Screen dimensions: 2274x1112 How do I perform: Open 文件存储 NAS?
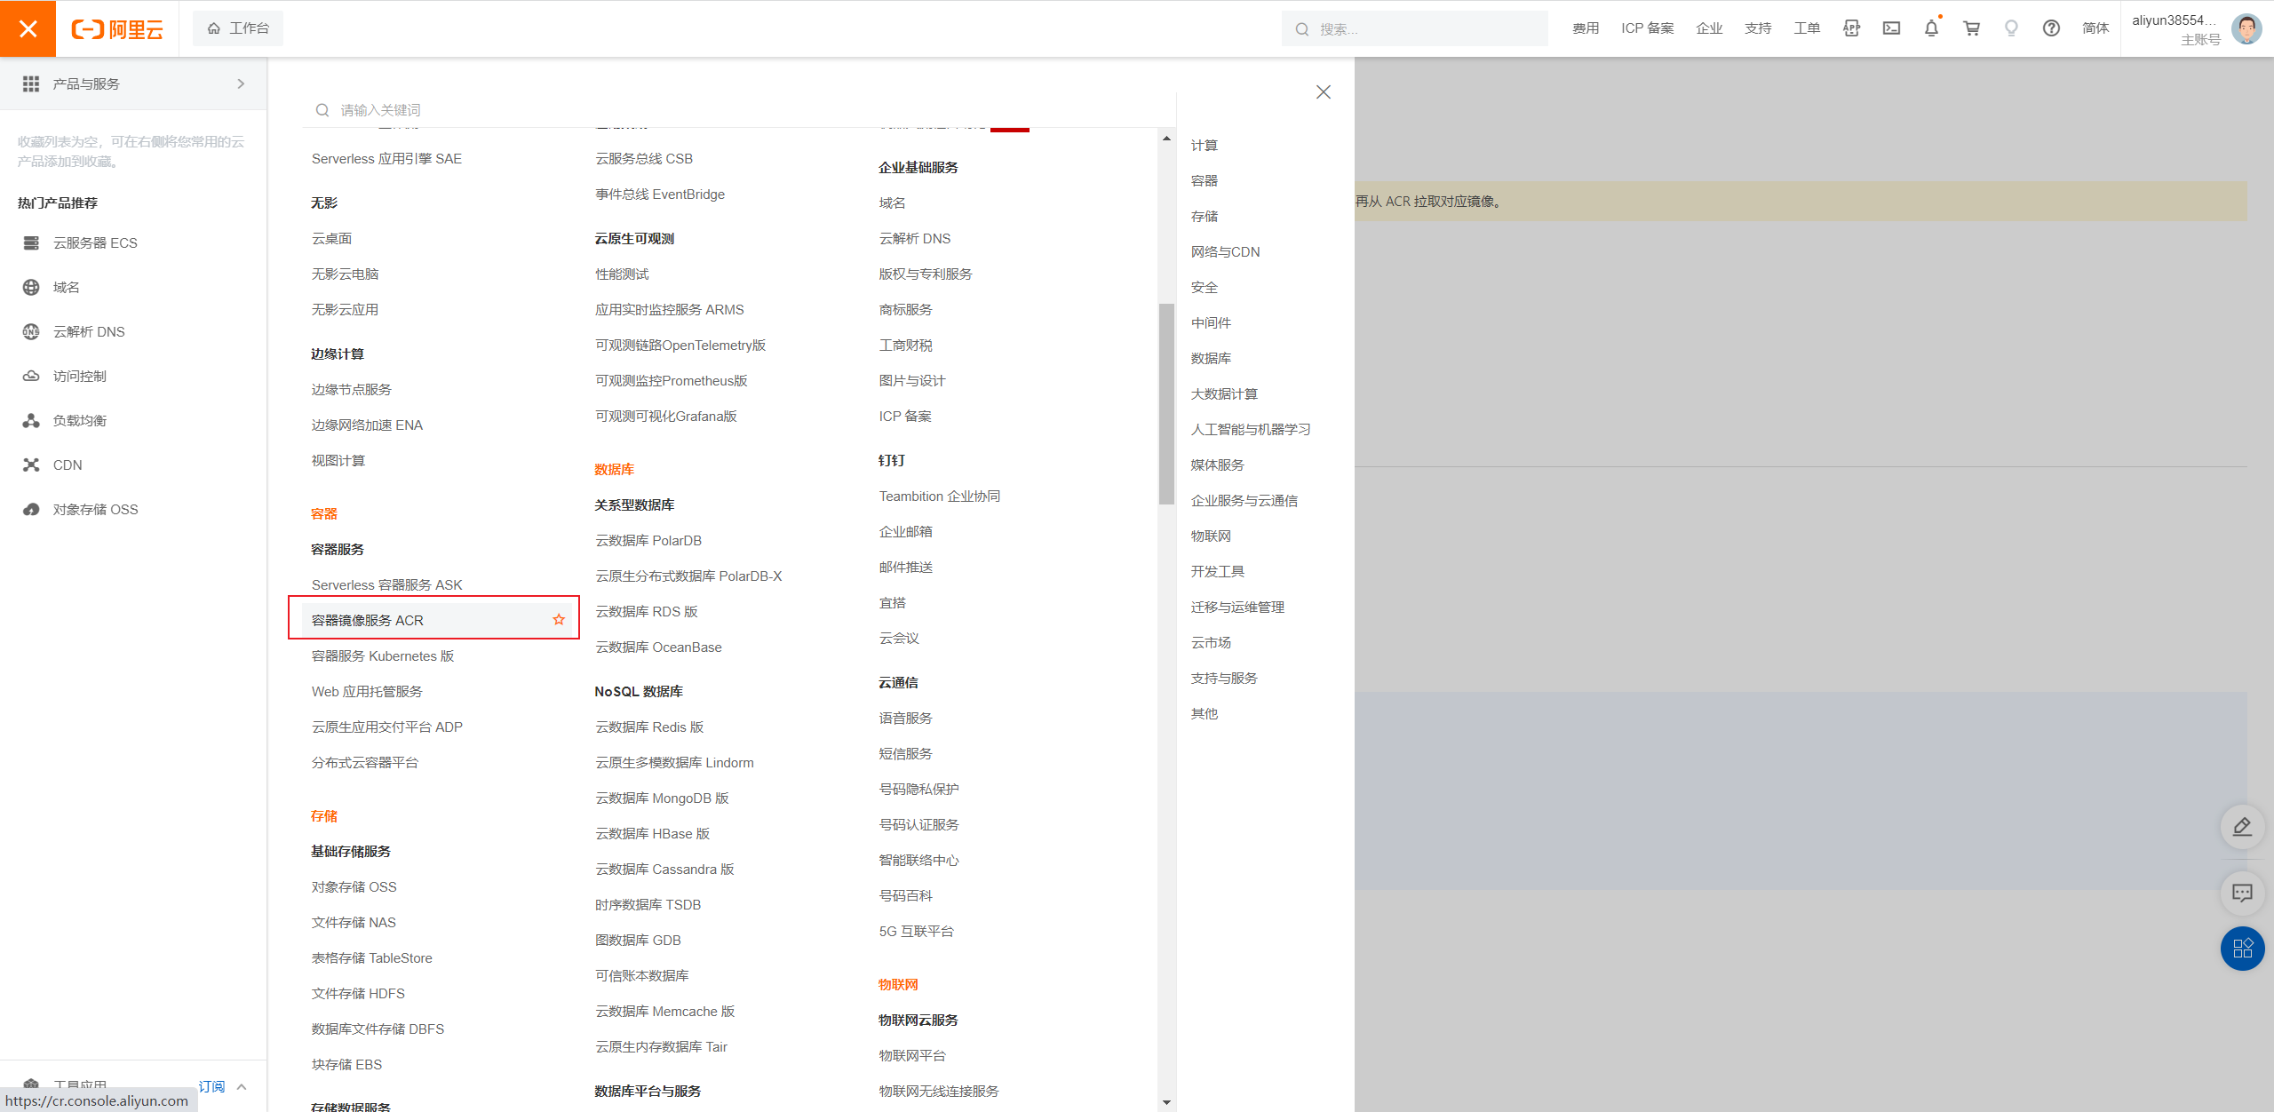[x=354, y=923]
